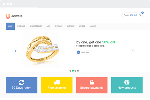Screen dimensions: 150x100
Task: Click the shopping cart icon
Action: [140, 15]
